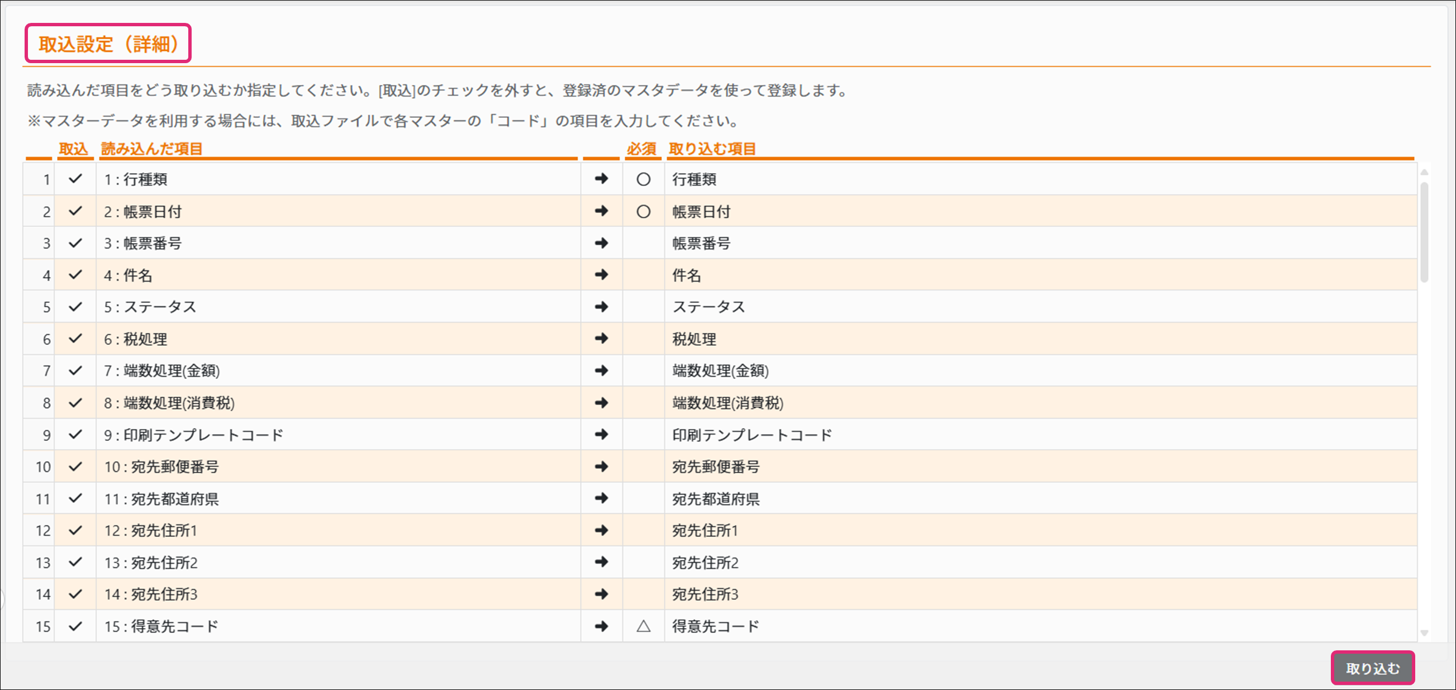Click the 取り込む項目 column header
This screenshot has width=1456, height=690.
tap(712, 149)
